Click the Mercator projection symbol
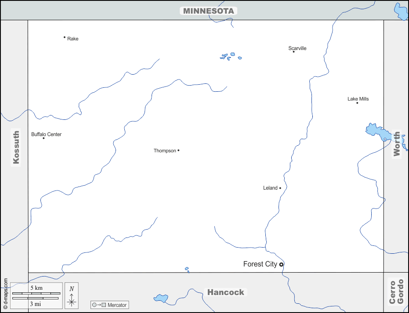 click(99, 305)
